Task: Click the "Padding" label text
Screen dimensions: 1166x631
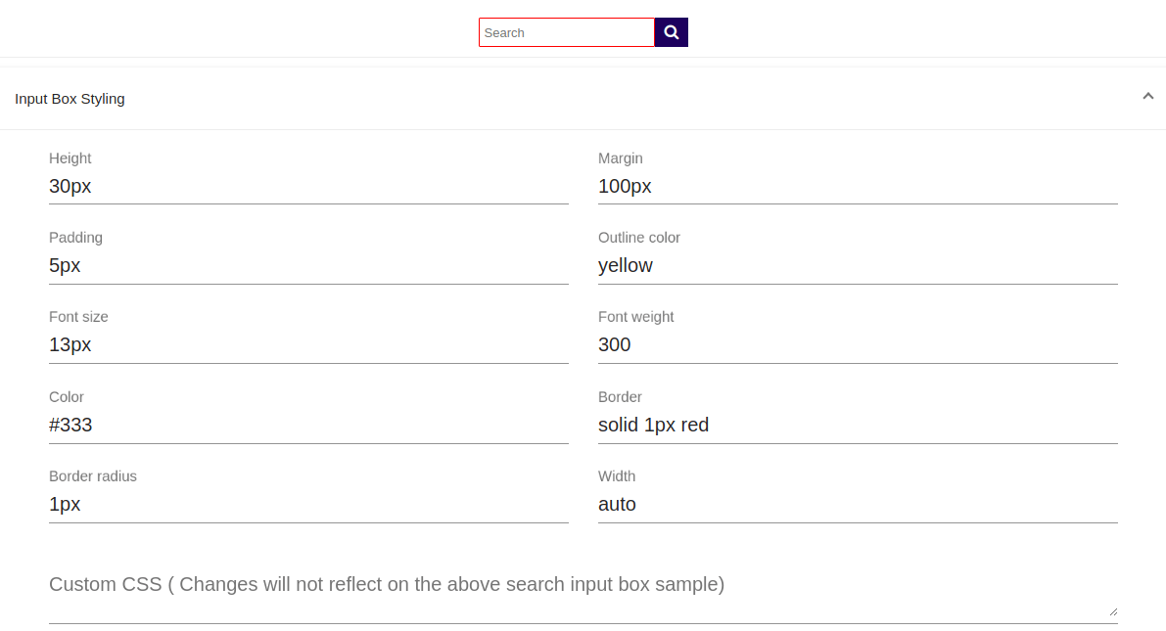Action: [75, 238]
